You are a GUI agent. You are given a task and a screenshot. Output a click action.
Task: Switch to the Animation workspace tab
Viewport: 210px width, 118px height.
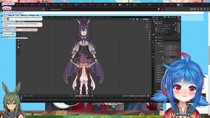point(78,17)
